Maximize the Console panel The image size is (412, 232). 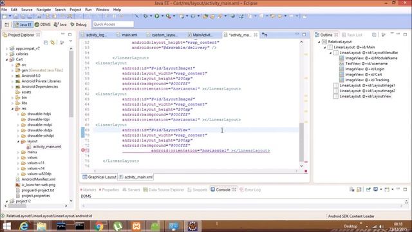[405, 189]
